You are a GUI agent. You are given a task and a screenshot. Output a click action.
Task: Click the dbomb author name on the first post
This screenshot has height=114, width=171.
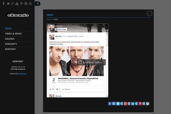58,36
